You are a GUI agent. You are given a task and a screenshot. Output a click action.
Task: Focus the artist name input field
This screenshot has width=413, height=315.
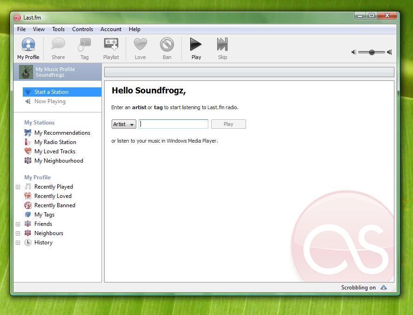point(173,124)
